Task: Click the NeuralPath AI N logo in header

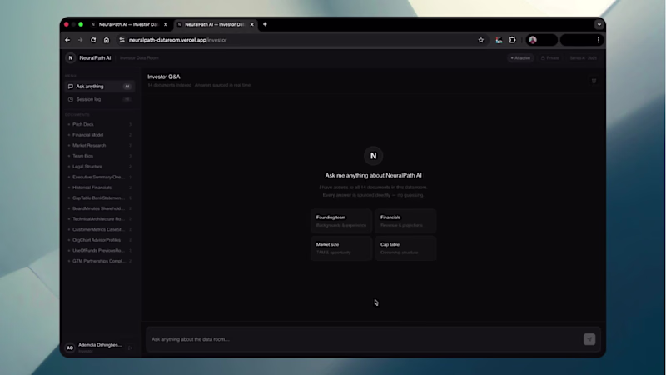Action: pyautogui.click(x=71, y=57)
